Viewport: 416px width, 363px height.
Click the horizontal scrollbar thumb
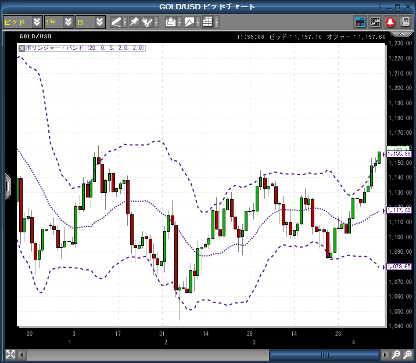tap(324, 354)
